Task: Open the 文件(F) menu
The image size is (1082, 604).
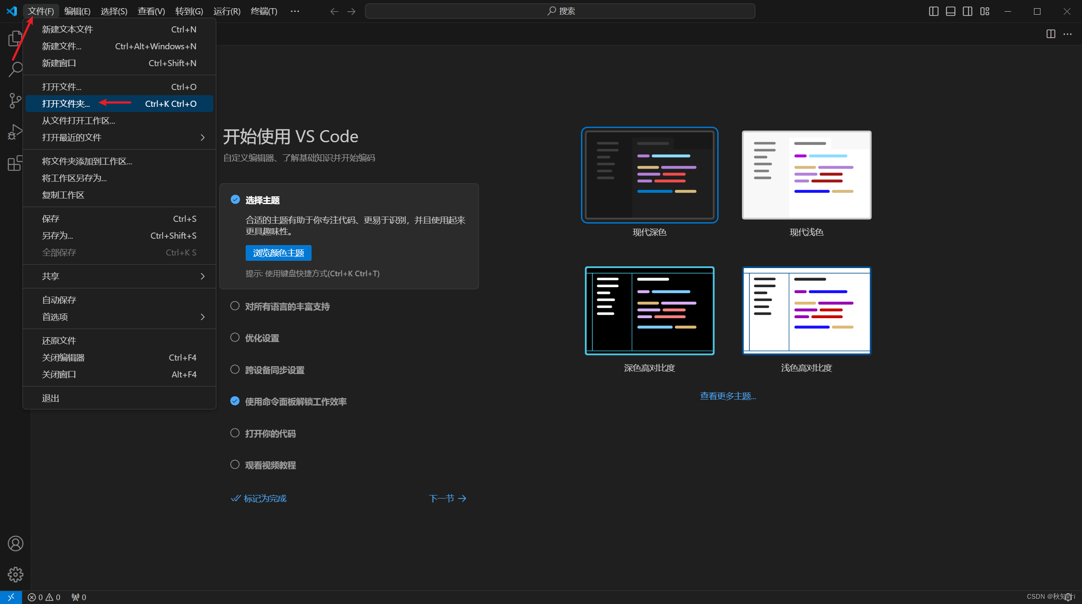Action: (41, 11)
